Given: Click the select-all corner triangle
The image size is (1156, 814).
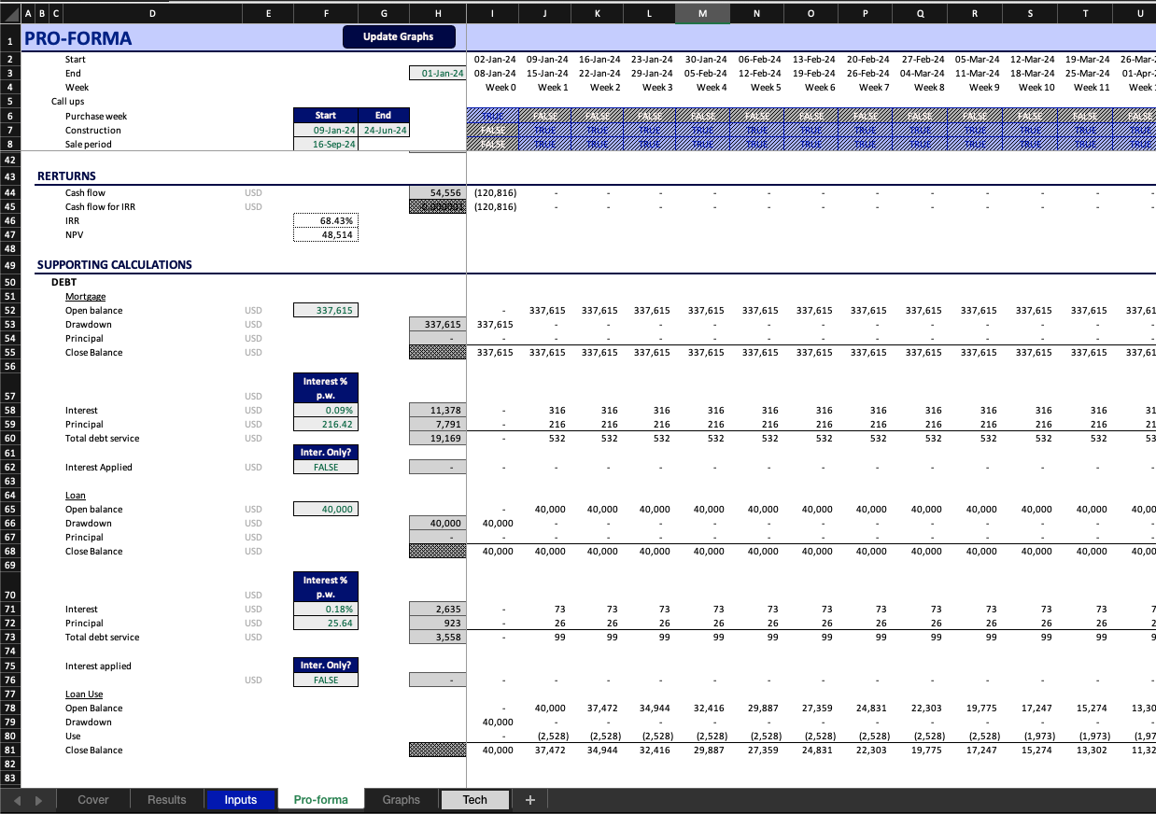Looking at the screenshot, I should pyautogui.click(x=10, y=14).
